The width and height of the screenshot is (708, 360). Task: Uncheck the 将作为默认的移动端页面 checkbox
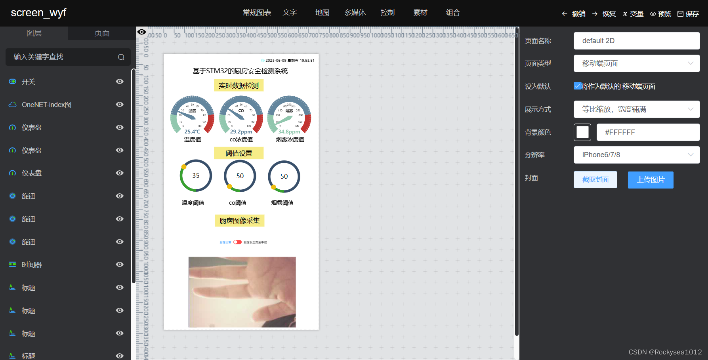pos(577,86)
